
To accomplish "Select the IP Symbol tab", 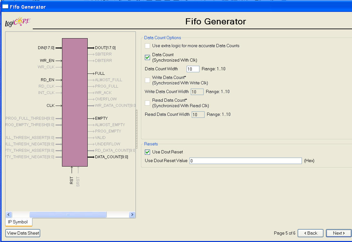I will point(18,222).
